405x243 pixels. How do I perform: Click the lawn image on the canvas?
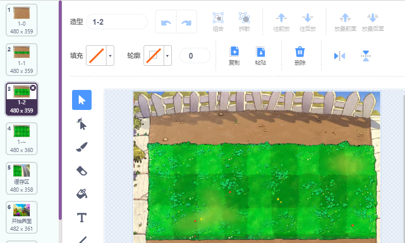[257, 167]
